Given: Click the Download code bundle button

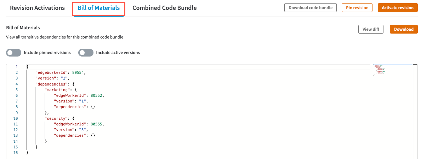Looking at the screenshot, I should [x=310, y=8].
